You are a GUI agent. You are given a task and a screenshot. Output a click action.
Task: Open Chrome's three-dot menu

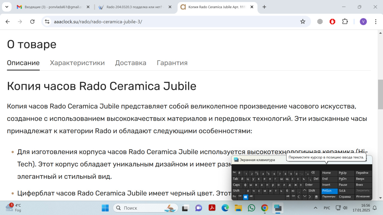[376, 21]
